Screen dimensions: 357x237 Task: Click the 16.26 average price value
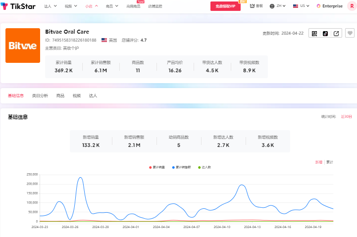pos(175,71)
